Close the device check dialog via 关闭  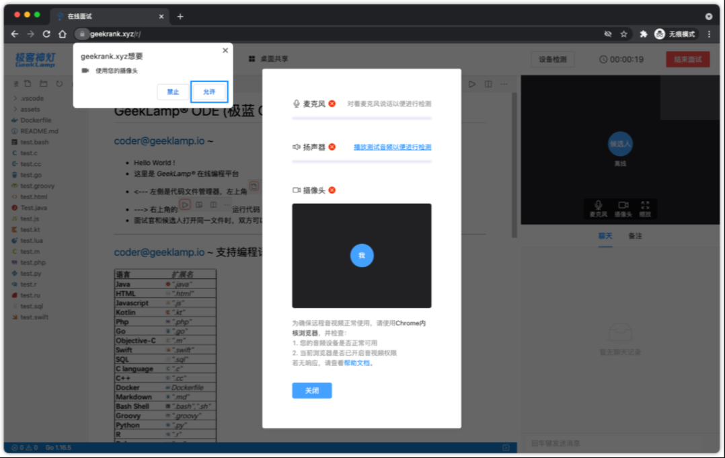(x=311, y=391)
